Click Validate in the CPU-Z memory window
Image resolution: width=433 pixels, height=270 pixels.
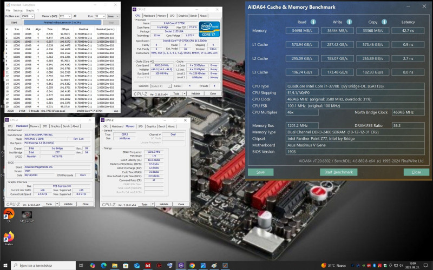pyautogui.click(x=164, y=204)
